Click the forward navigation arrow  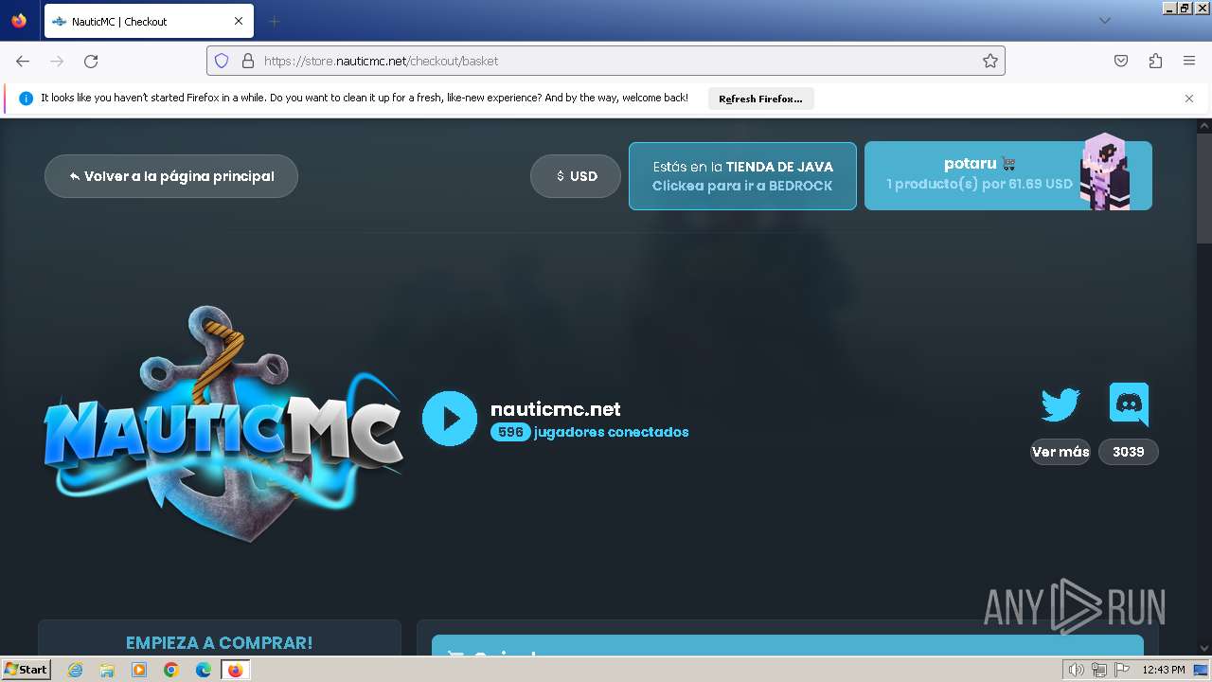point(57,61)
